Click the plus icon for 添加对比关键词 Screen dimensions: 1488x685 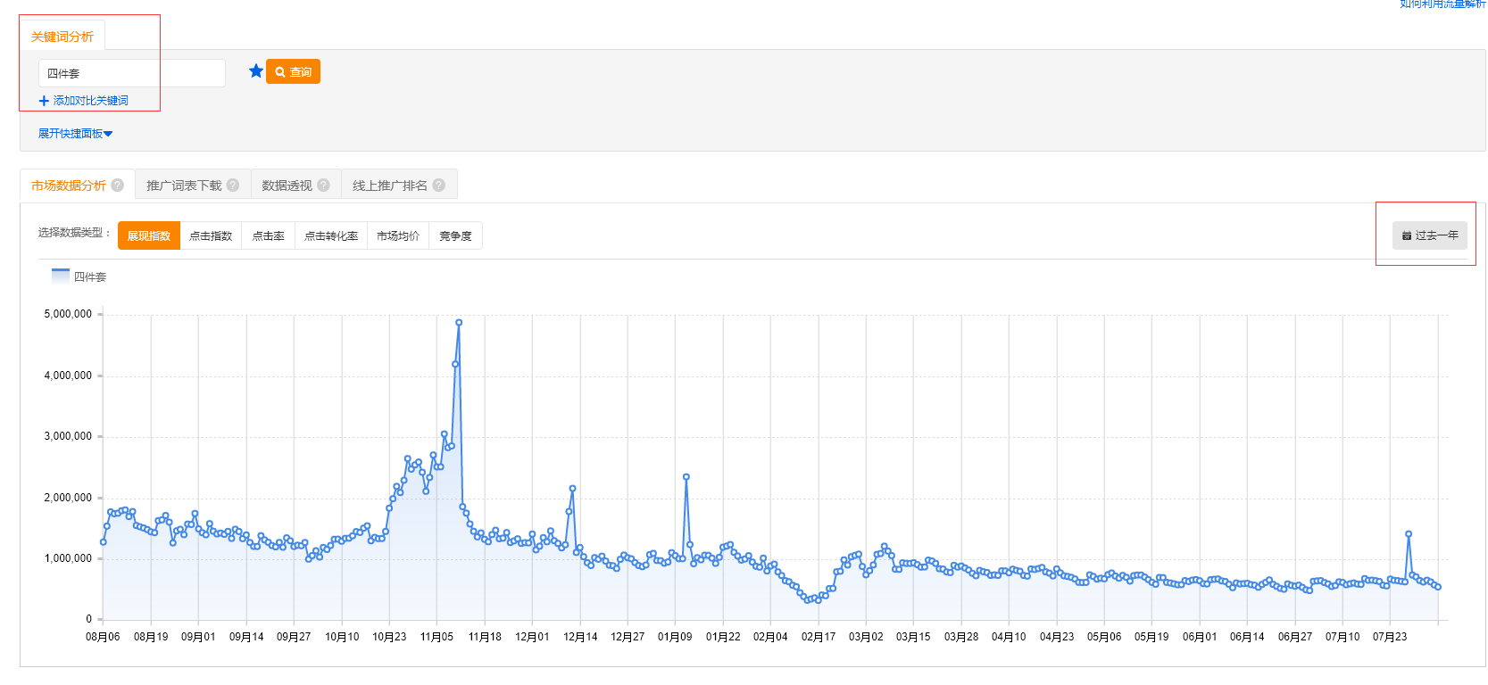pos(44,101)
